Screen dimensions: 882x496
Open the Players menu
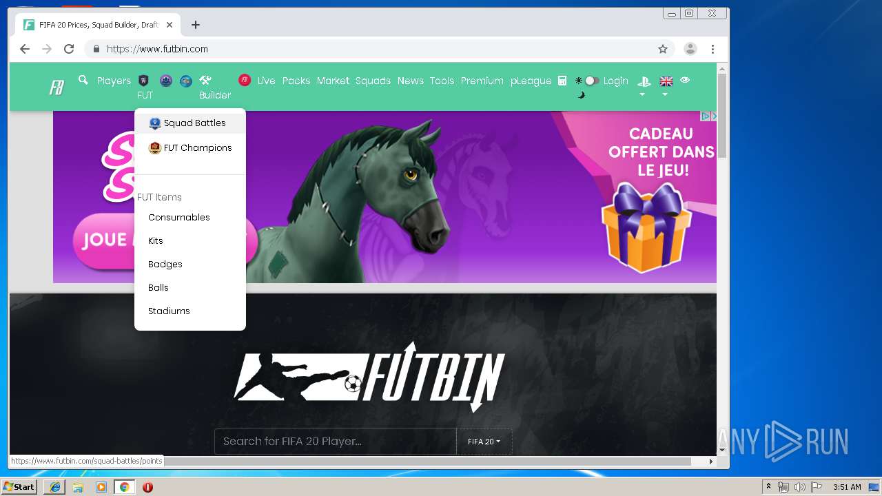[x=114, y=81]
